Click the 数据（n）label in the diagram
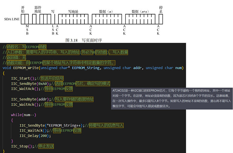This screenshot has width=233, height=153. (x=106, y=12)
